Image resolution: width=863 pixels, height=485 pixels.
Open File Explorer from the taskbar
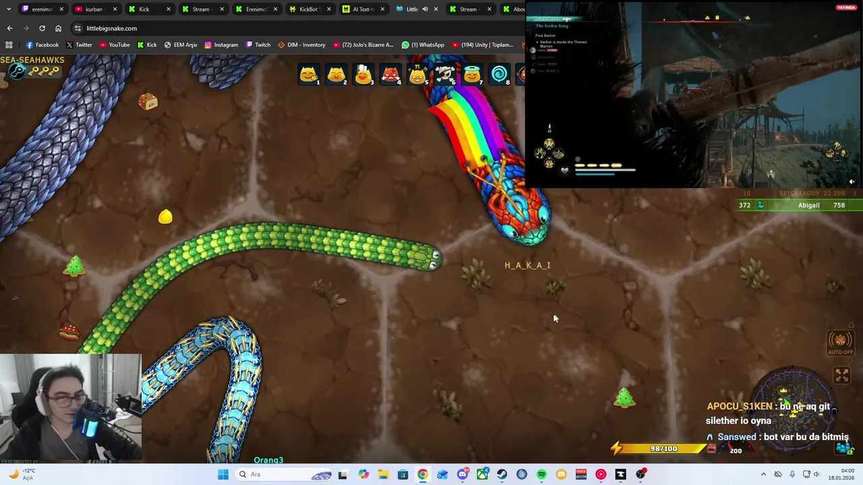382,474
